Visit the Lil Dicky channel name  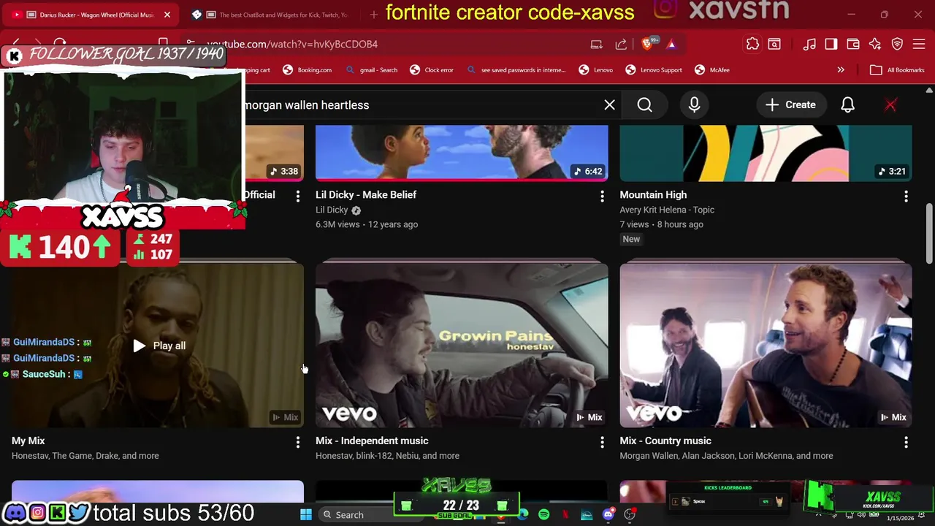tap(332, 210)
